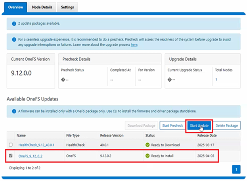Viewport: 247px width, 181px height.
Task: Click the Start Update button
Action: (x=199, y=126)
